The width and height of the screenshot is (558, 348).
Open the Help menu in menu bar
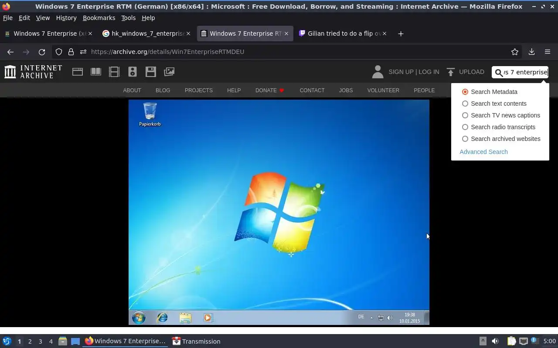point(148,18)
